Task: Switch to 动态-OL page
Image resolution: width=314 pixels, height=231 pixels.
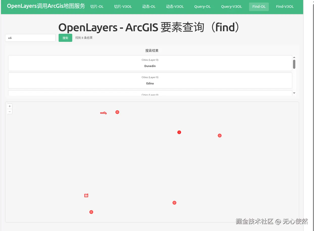Action: pos(149,7)
